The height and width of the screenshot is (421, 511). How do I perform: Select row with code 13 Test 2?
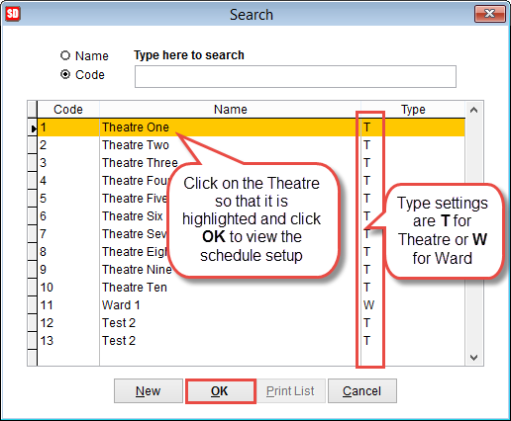click(x=251, y=341)
